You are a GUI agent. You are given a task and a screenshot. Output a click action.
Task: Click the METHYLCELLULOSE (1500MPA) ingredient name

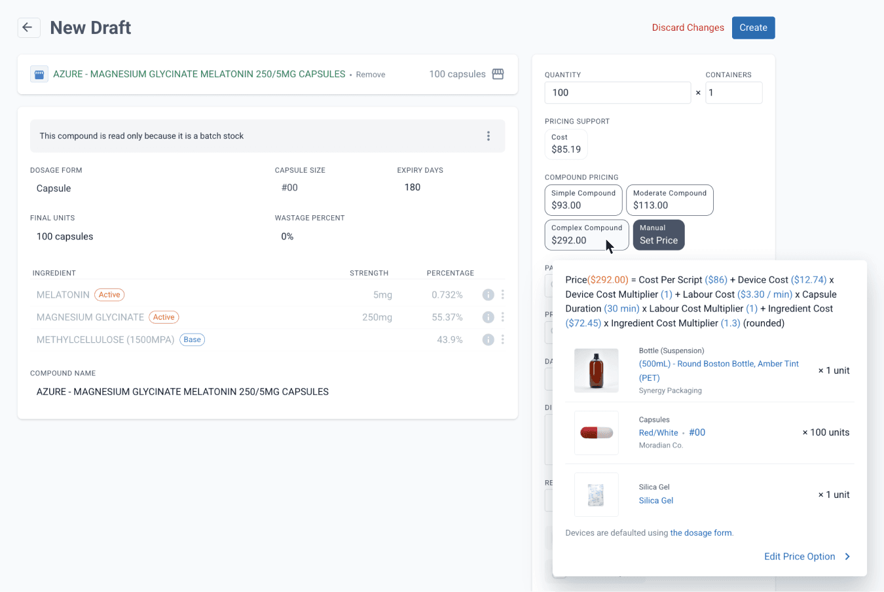click(x=105, y=340)
